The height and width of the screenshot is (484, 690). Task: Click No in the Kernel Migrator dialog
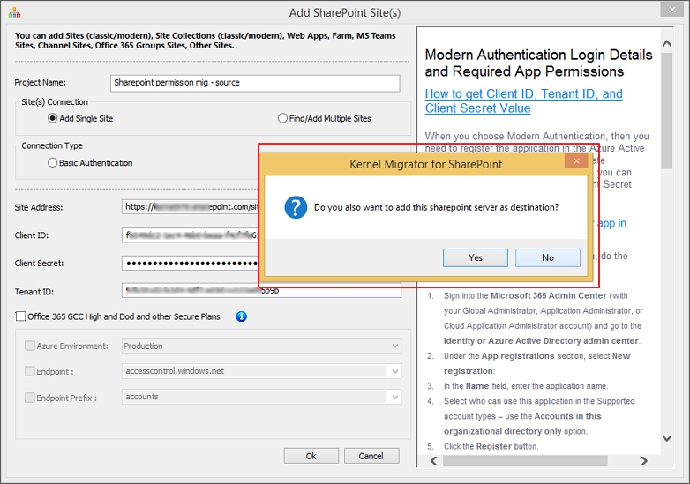[x=547, y=257]
